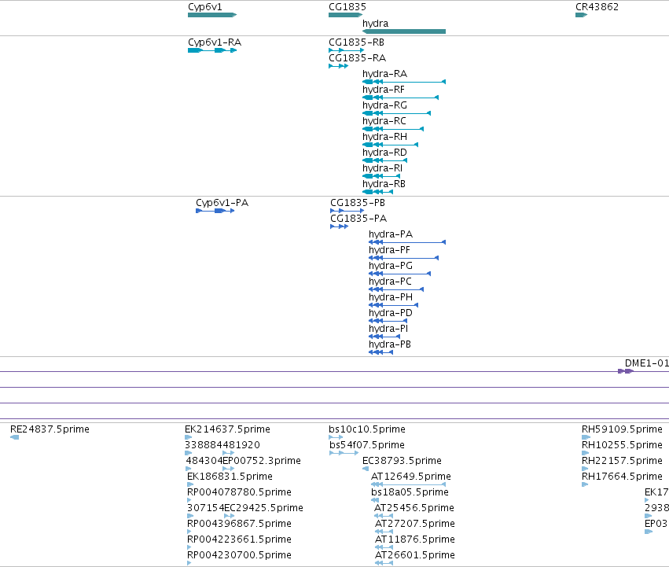Viewport: 669px width, 567px height.
Task: Click the AT25456.5prime EST
Action: (x=384, y=516)
